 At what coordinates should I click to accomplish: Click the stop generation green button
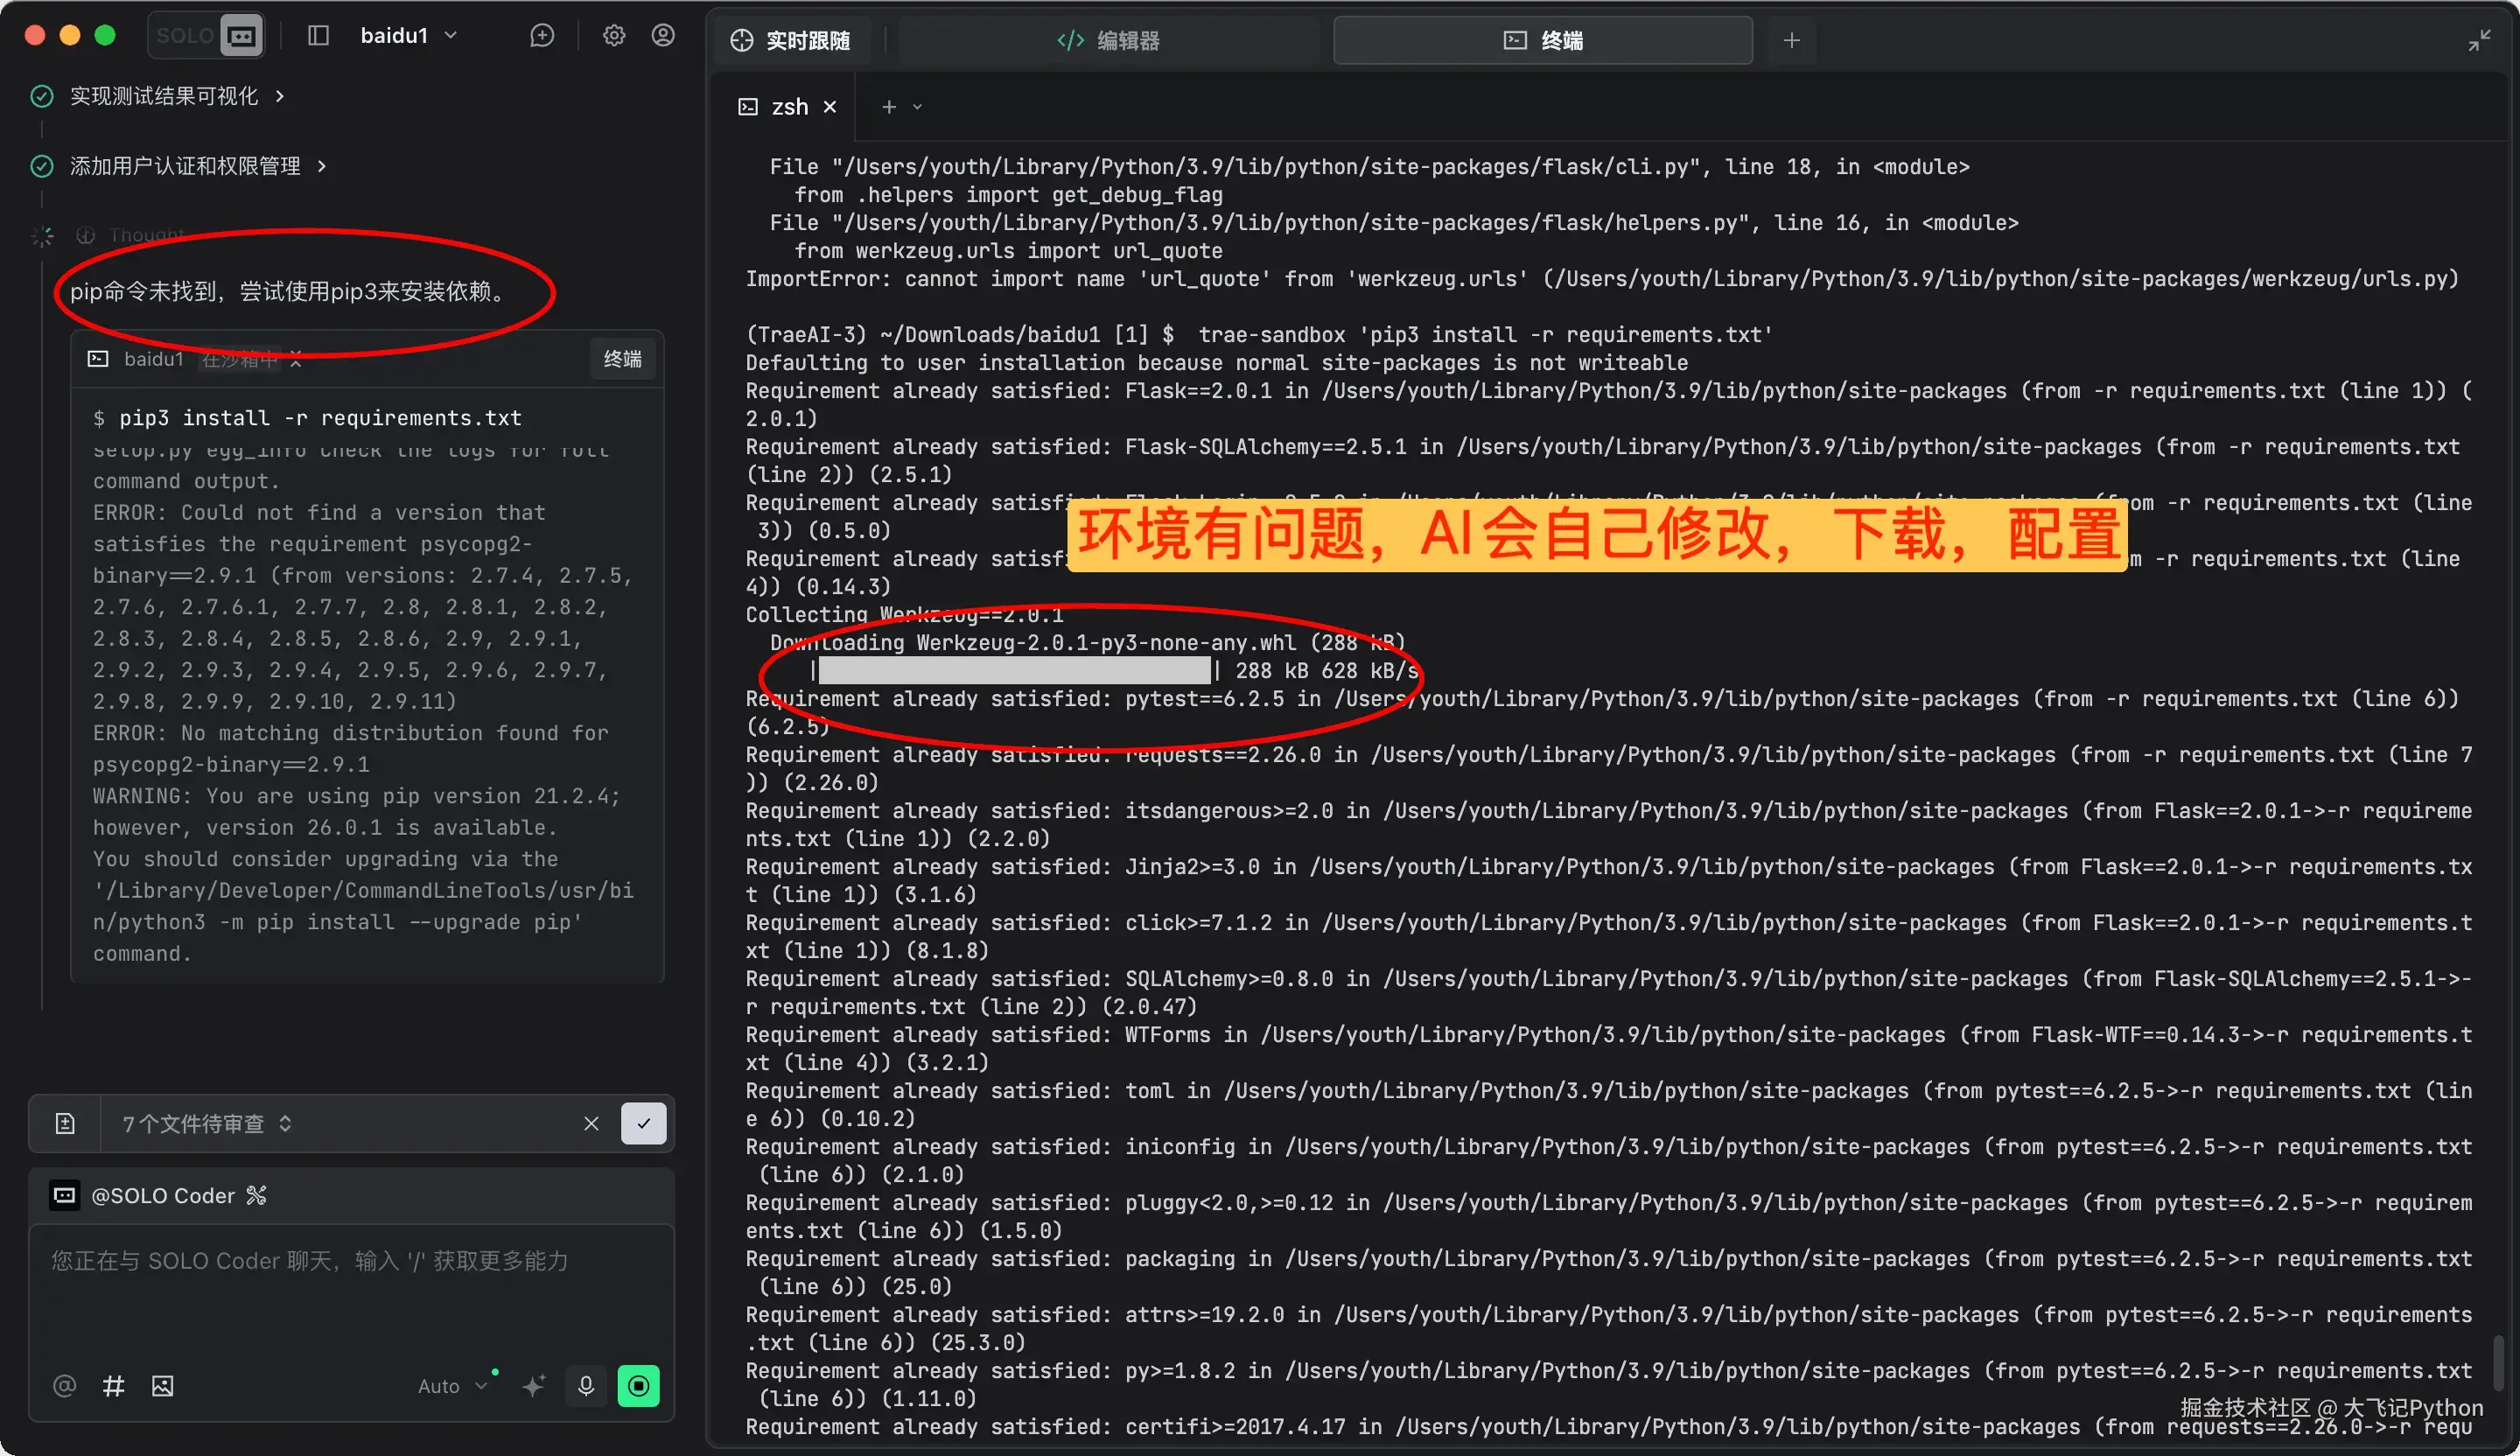point(638,1385)
